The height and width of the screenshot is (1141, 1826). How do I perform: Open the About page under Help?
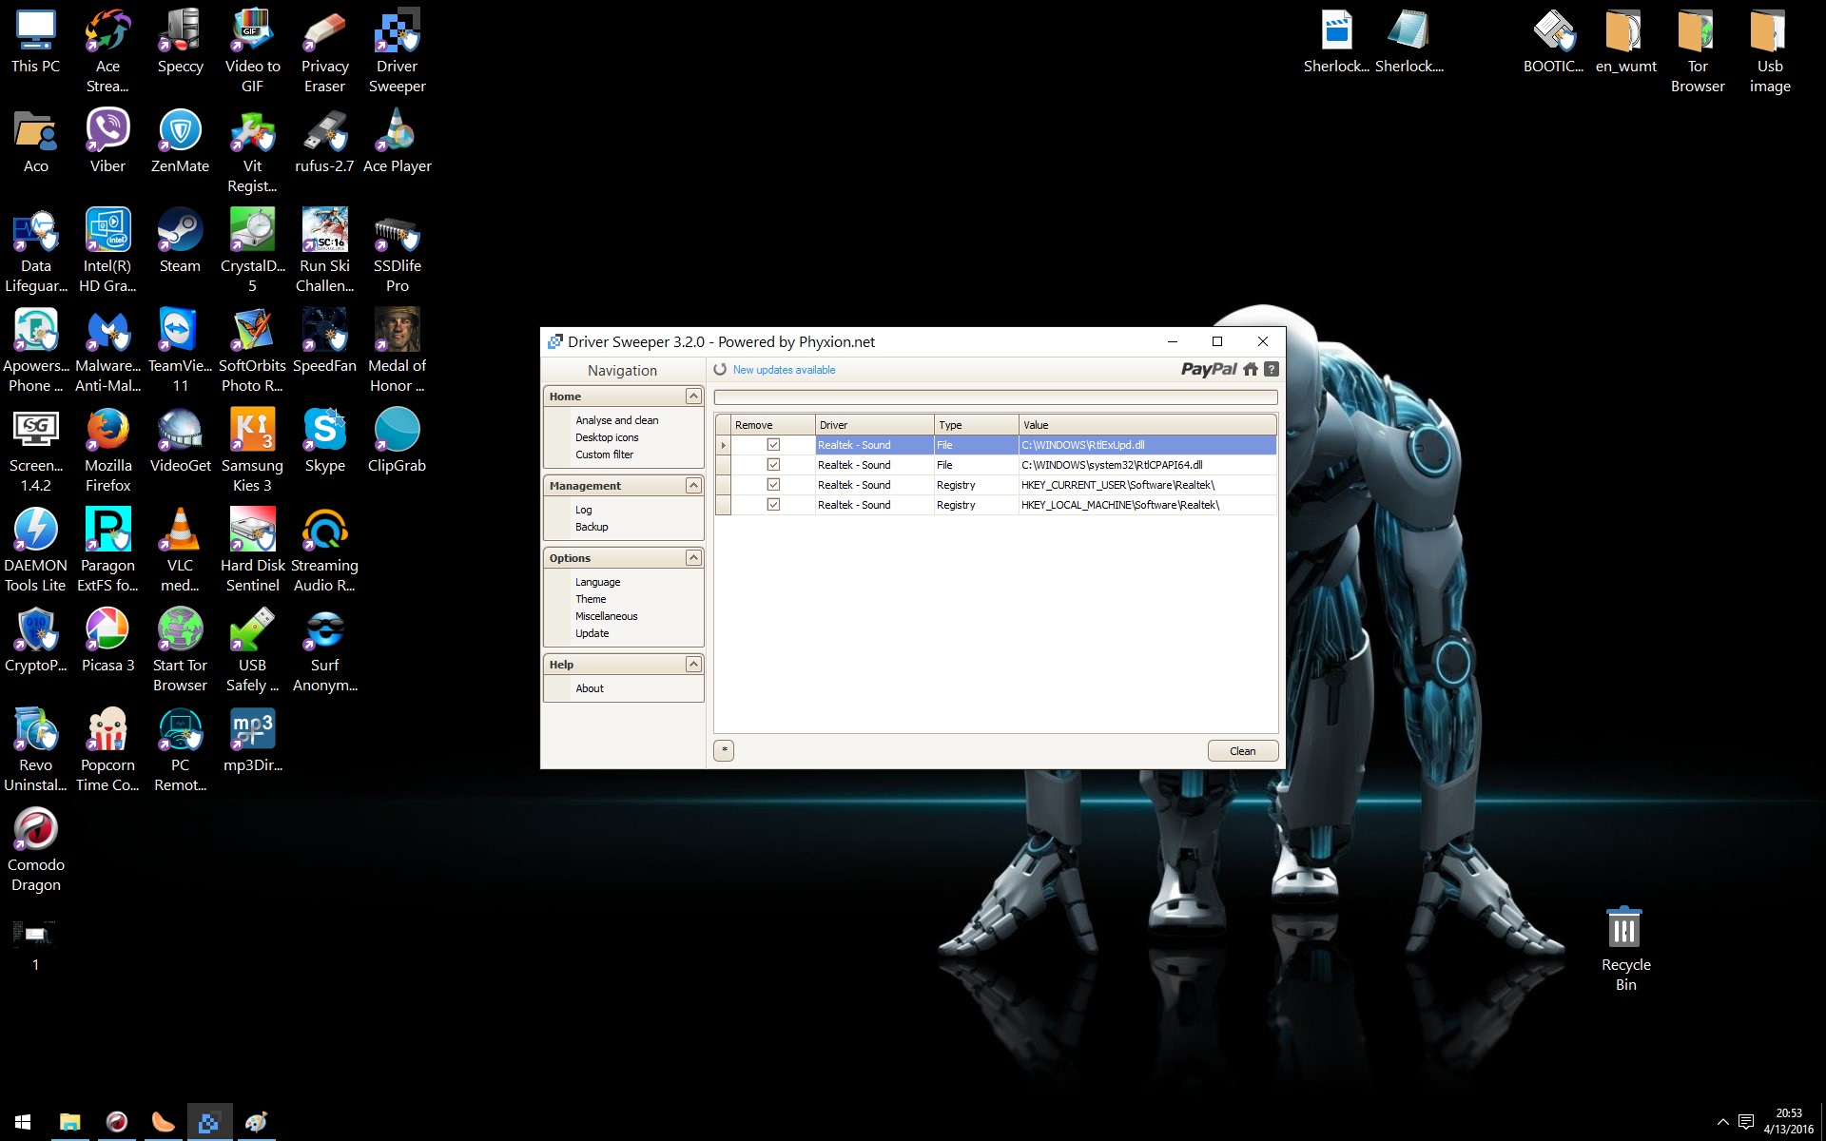pos(590,688)
